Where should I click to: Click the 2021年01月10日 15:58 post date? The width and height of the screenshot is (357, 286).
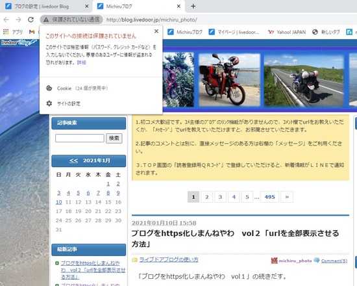click(164, 223)
